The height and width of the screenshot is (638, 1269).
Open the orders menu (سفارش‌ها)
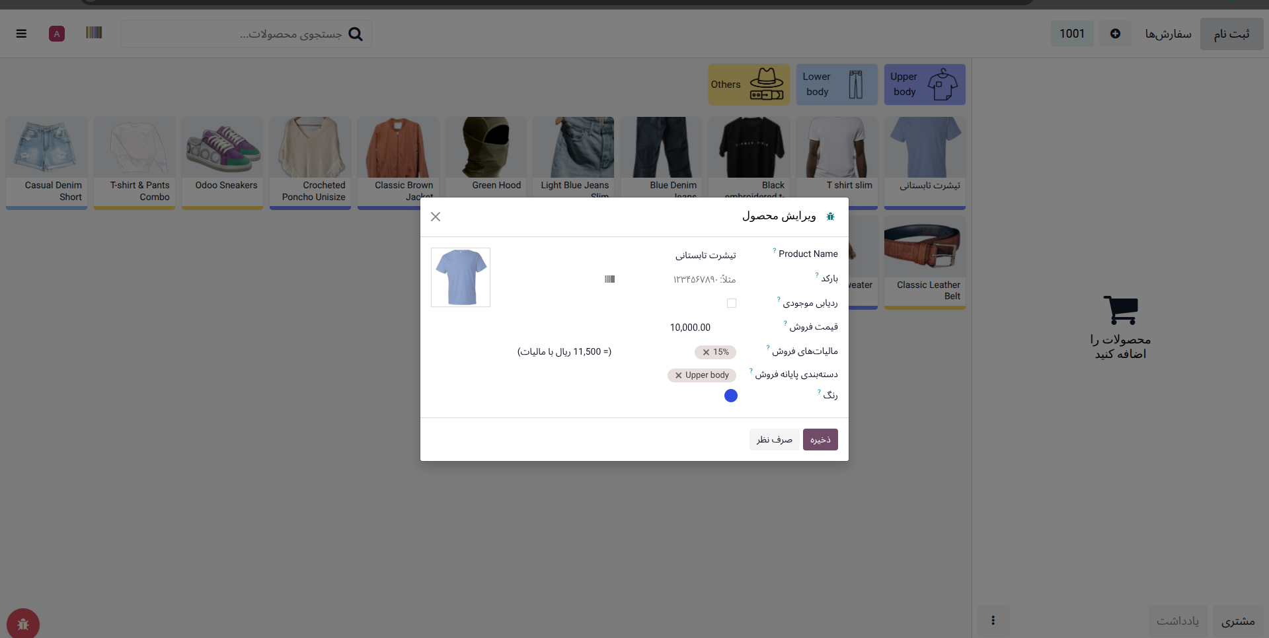[1168, 34]
